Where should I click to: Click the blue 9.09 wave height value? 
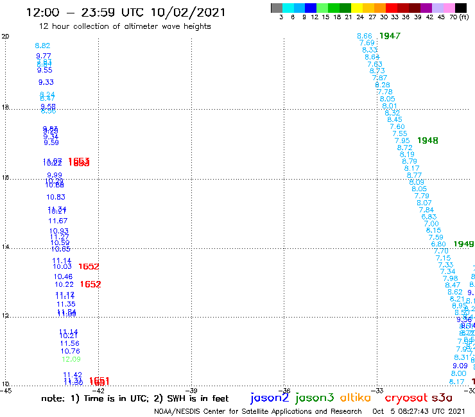pyautogui.click(x=460, y=366)
